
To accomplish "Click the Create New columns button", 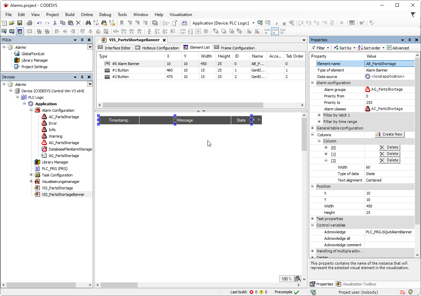I will (x=389, y=135).
